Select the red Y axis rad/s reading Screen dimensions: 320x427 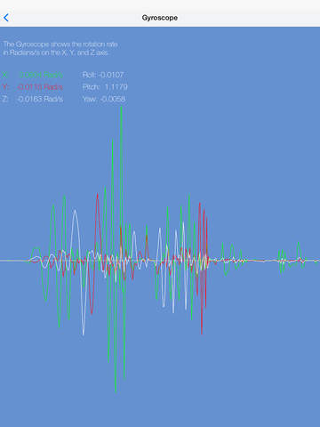tap(40, 87)
